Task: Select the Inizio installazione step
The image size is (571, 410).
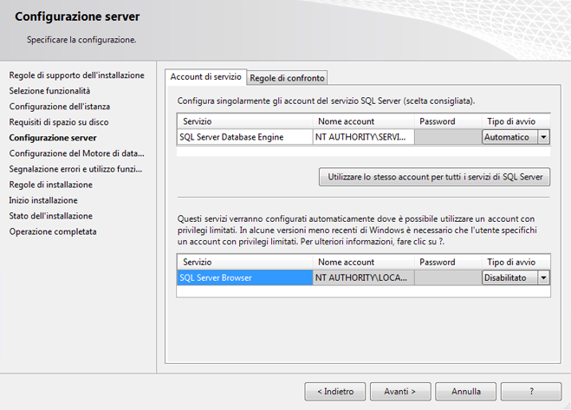Action: (x=43, y=200)
